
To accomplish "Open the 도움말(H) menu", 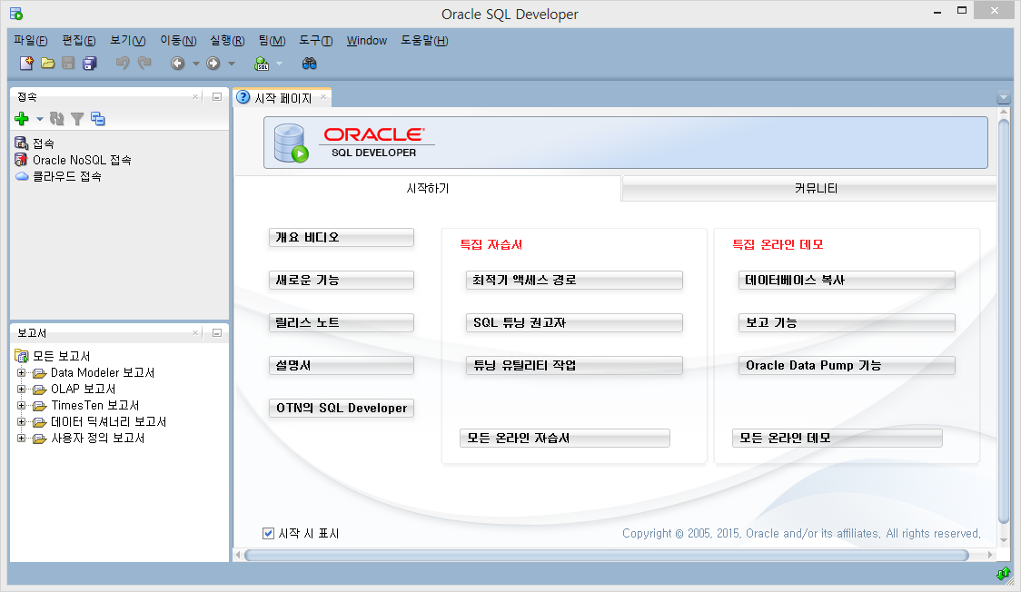I will click(424, 40).
